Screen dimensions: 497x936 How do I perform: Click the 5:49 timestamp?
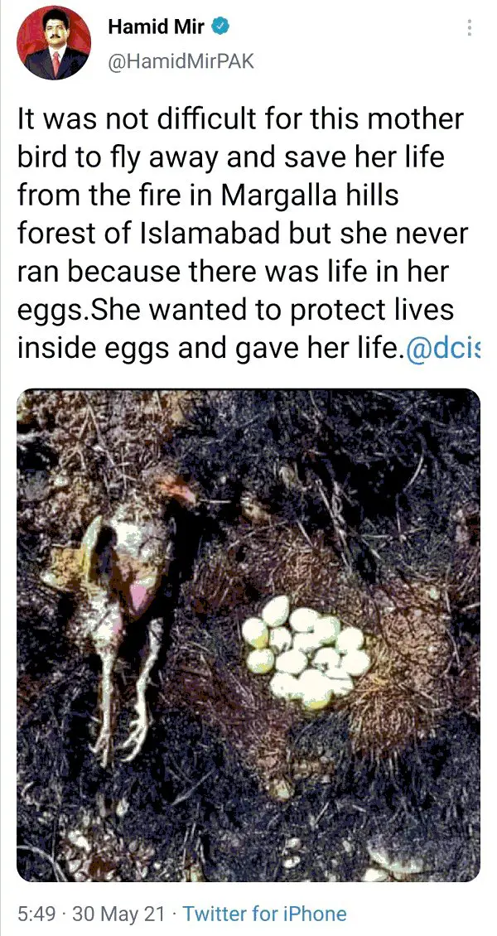39,914
